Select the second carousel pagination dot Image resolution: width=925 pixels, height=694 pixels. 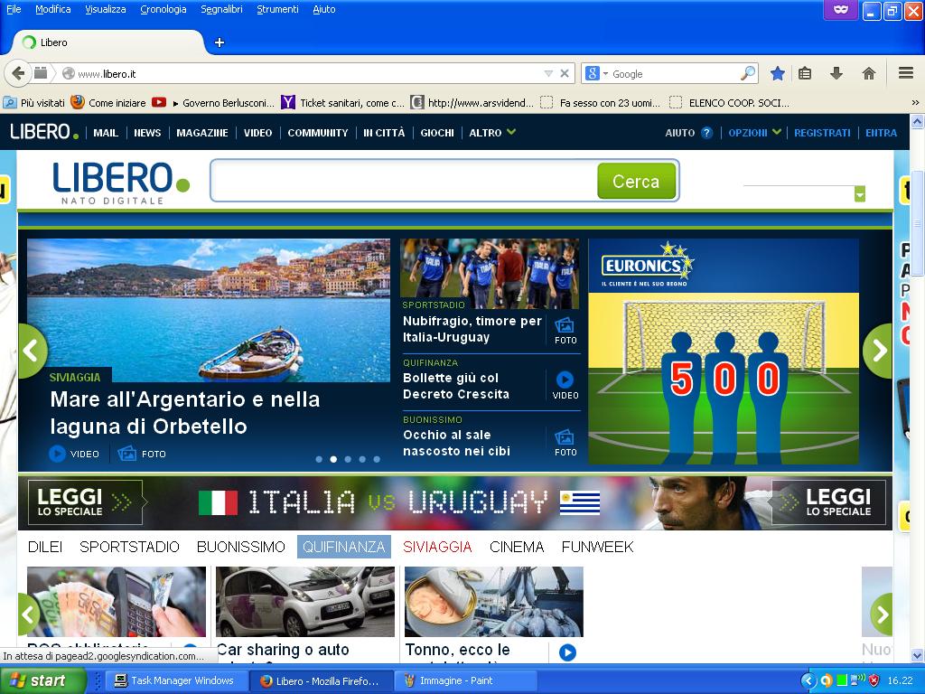coord(333,459)
